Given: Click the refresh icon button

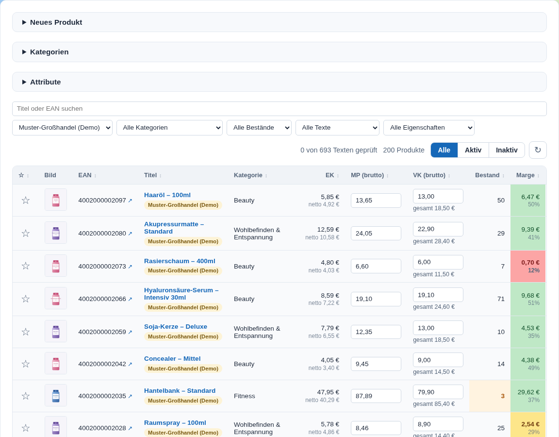Looking at the screenshot, I should (538, 150).
